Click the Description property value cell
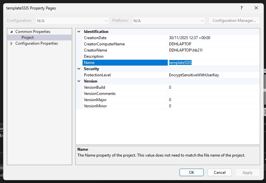Viewport: 266px width, 183px height. (x=213, y=56)
